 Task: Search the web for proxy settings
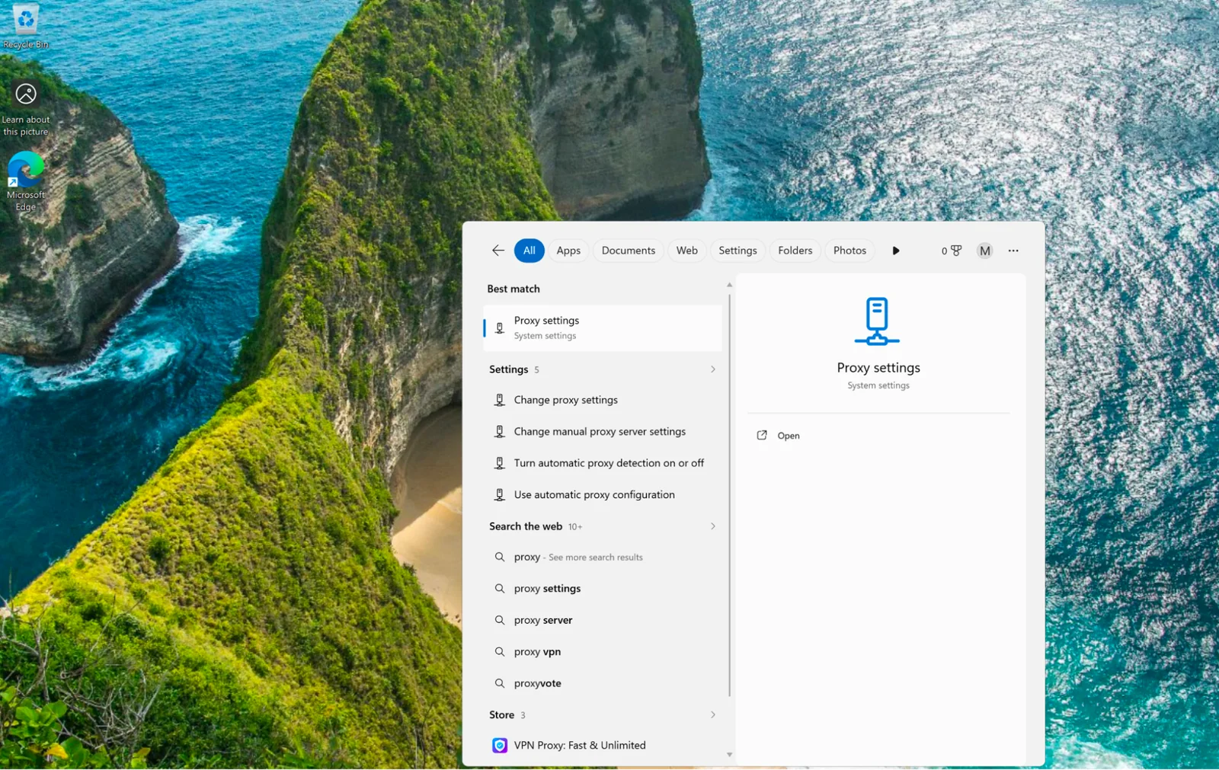click(603, 589)
